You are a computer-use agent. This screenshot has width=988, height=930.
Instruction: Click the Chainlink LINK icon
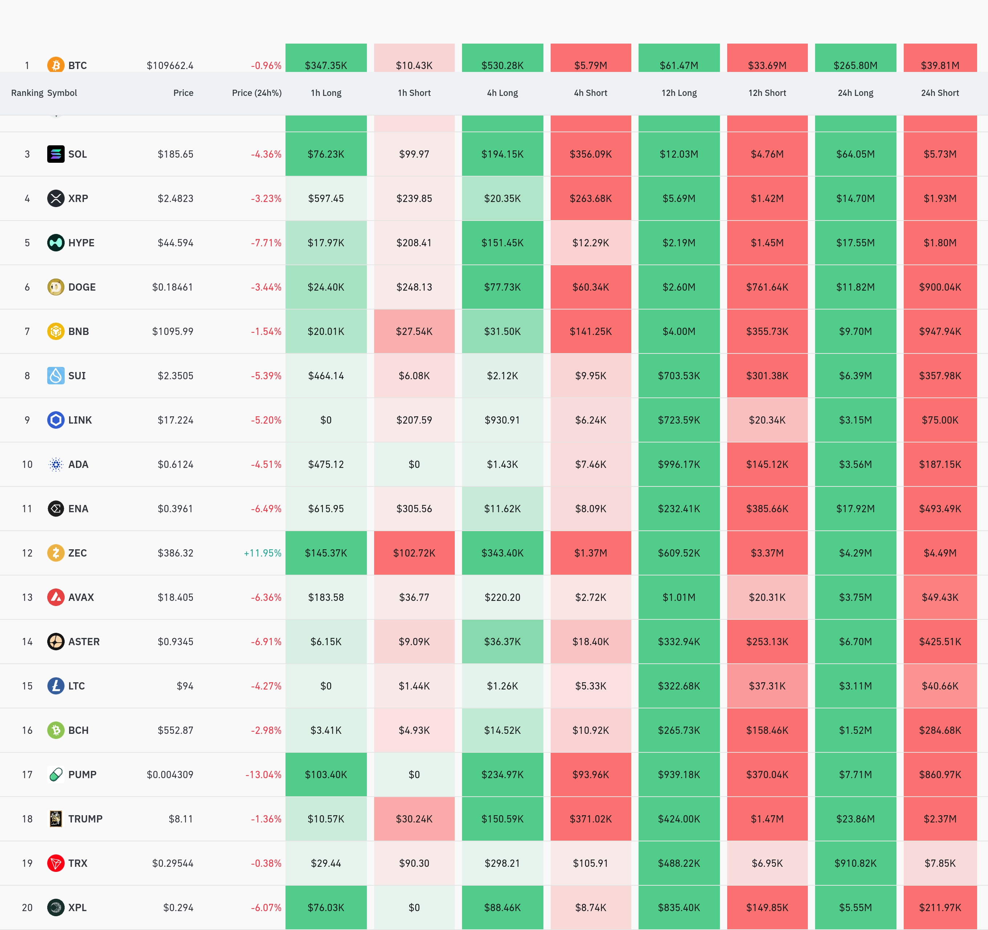point(56,420)
